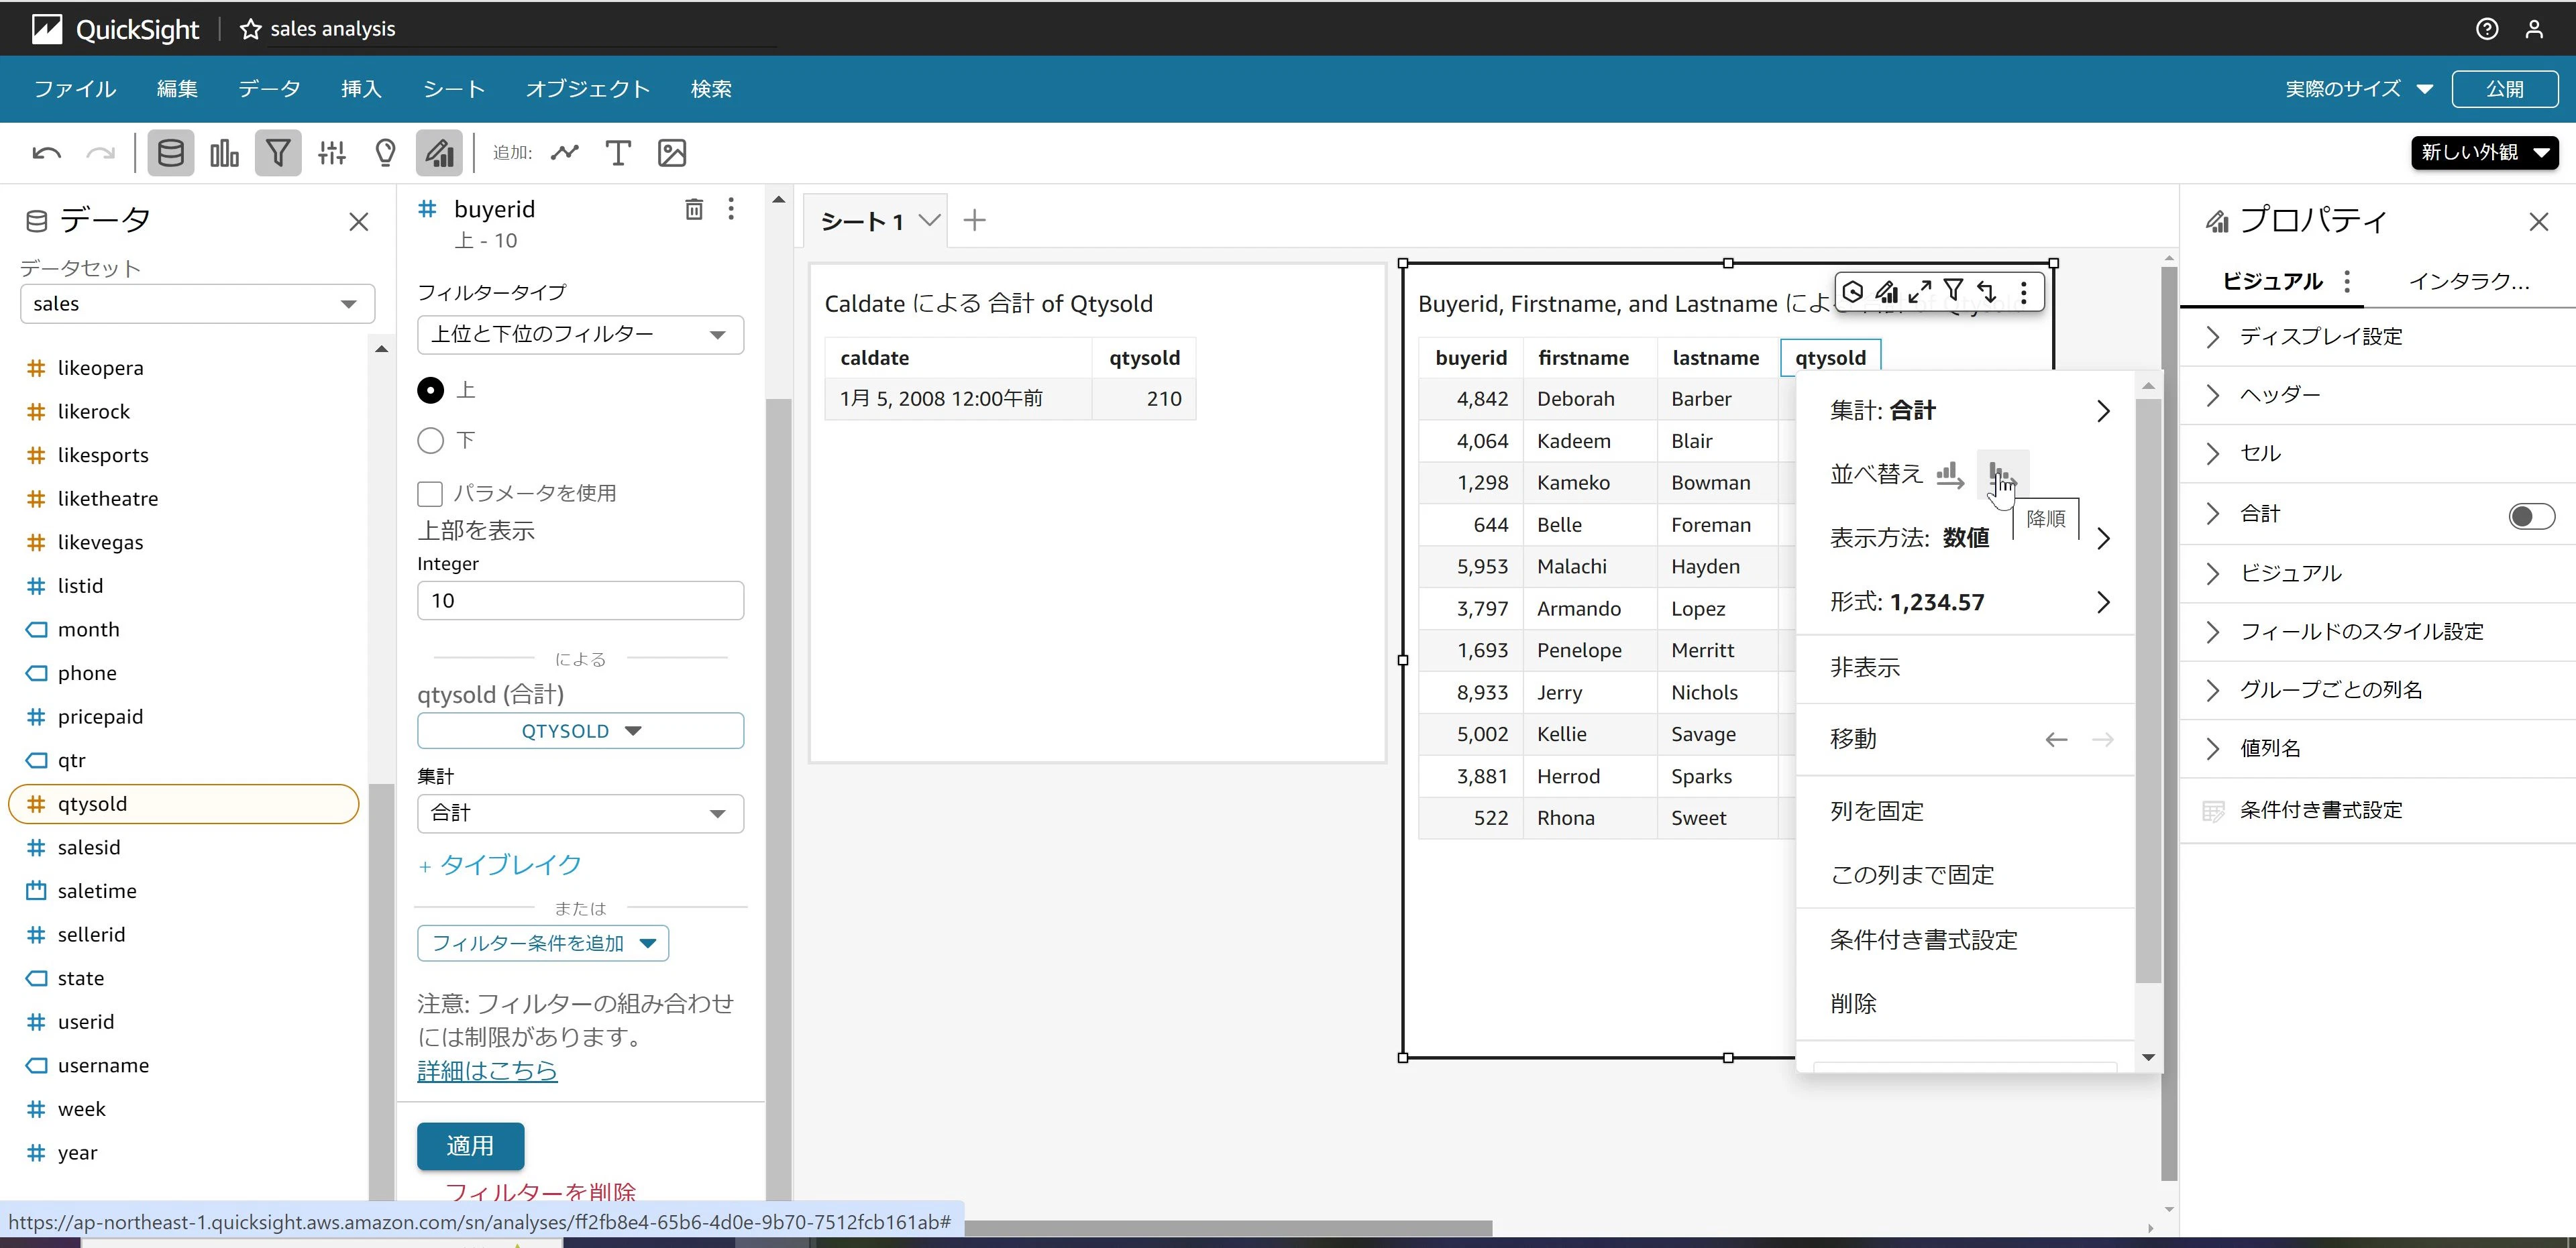
Task: Open the sales dataset dropdown
Action: (x=197, y=304)
